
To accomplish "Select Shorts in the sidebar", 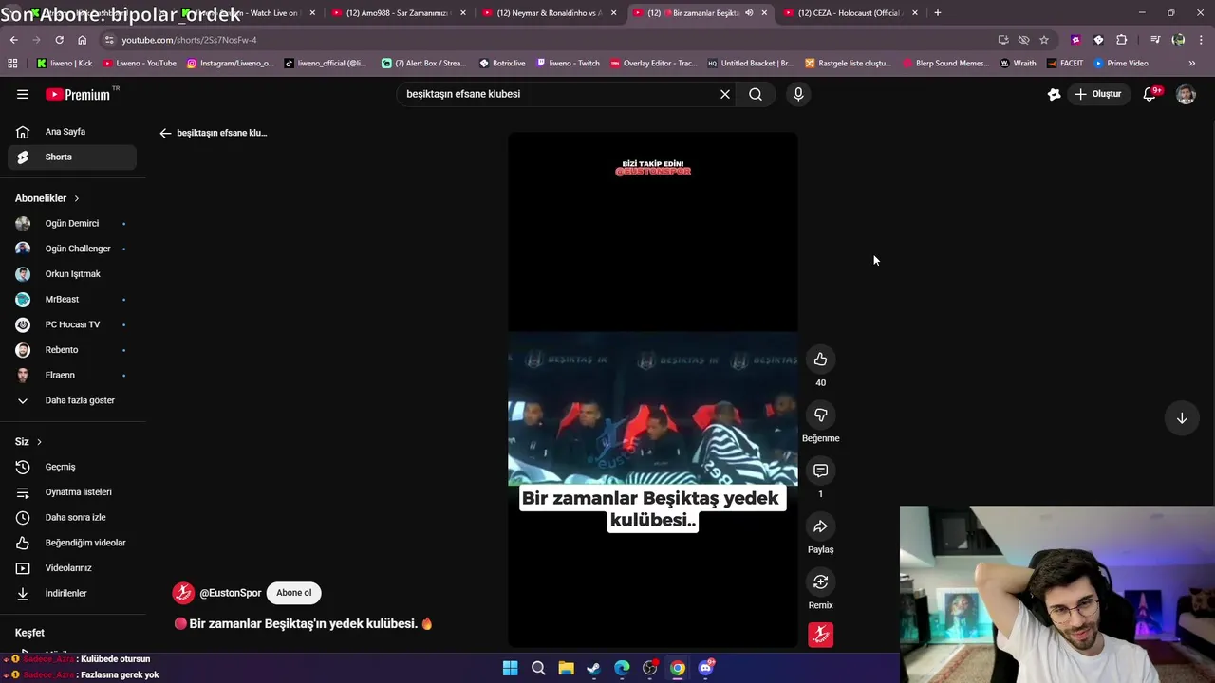I will pos(72,157).
